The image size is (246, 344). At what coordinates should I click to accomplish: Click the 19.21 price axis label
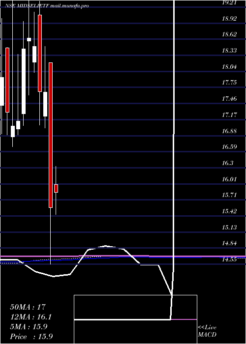tap(229, 2)
